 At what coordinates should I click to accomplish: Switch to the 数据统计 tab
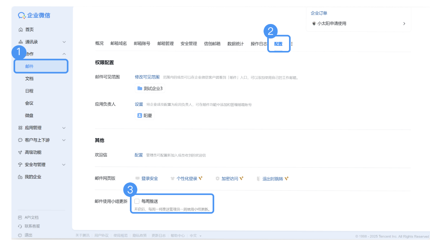(x=235, y=44)
